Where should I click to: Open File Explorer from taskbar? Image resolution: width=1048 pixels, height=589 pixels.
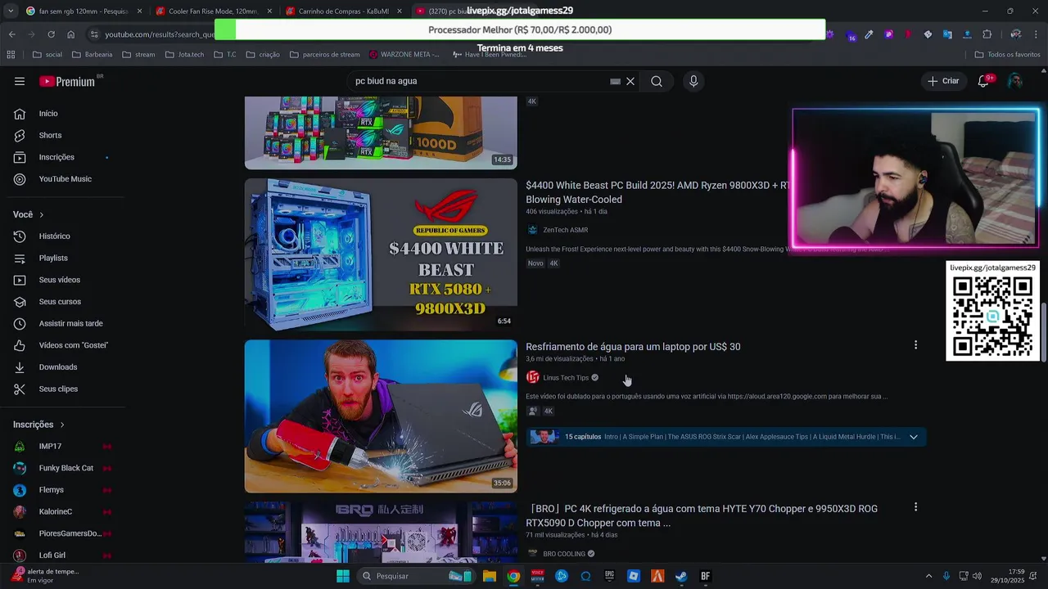489,576
